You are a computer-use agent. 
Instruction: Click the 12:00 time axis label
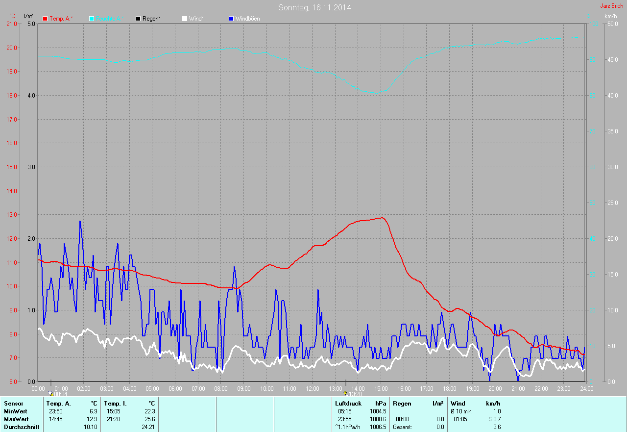point(312,388)
